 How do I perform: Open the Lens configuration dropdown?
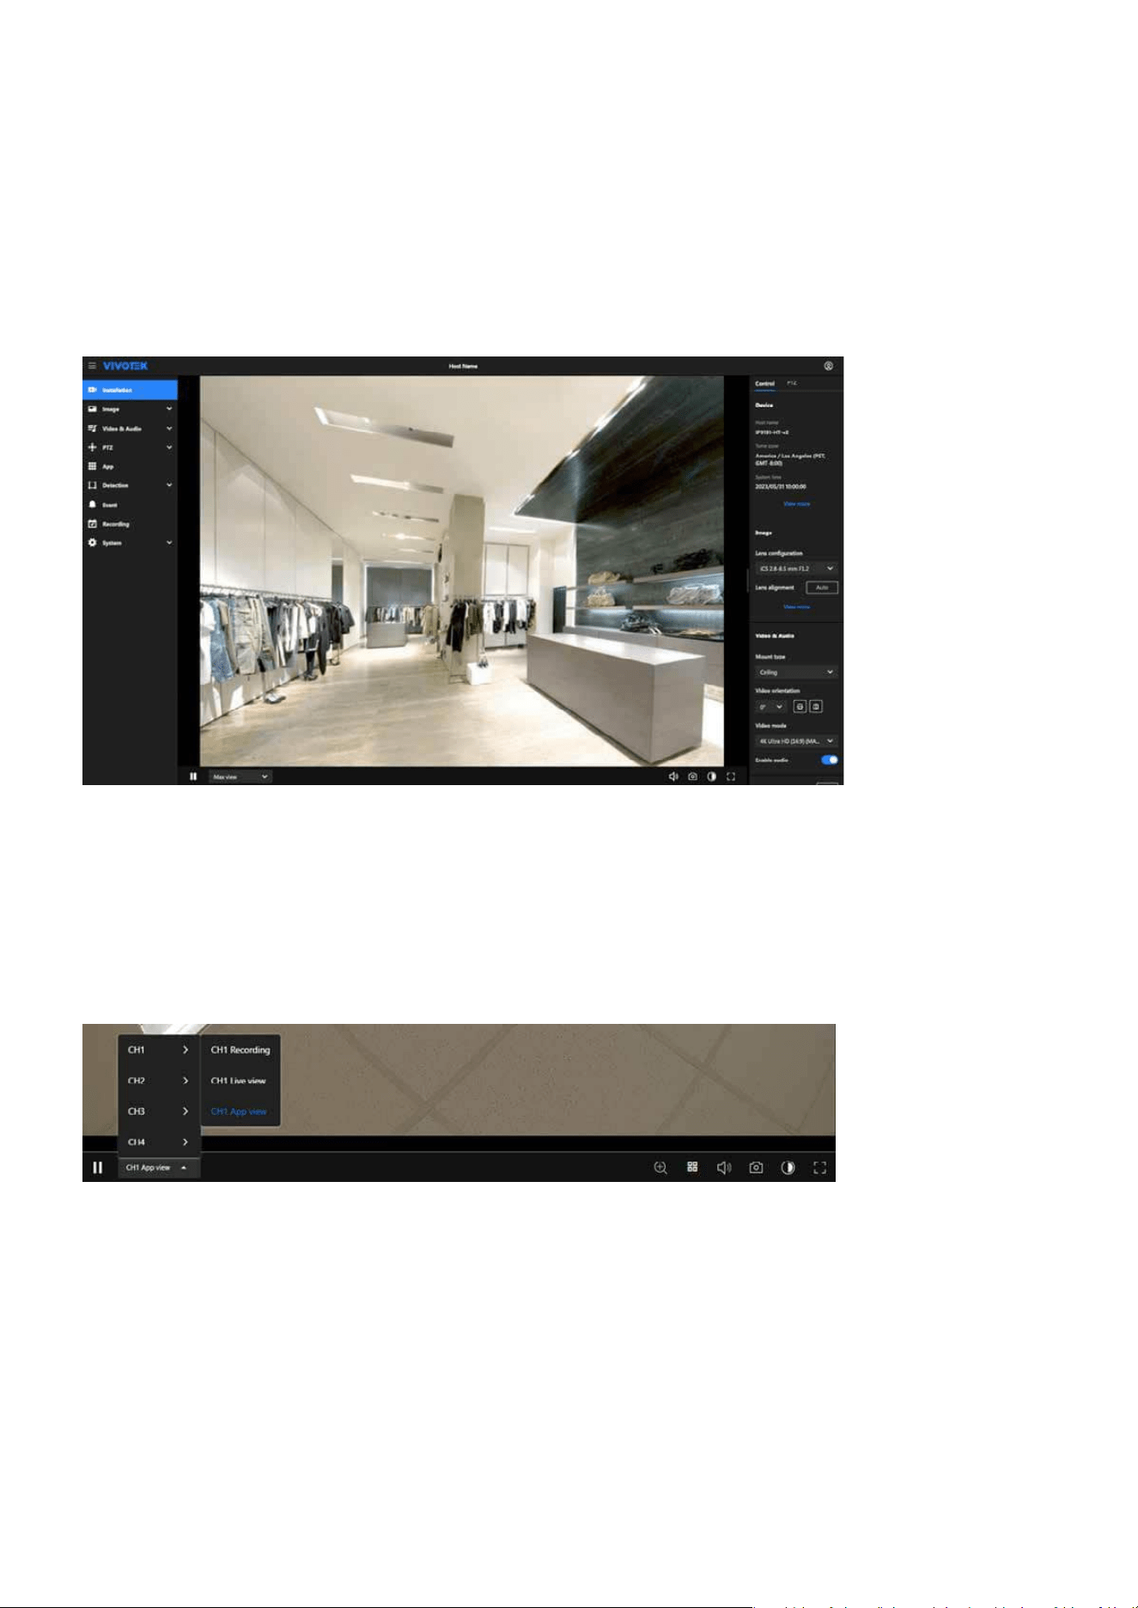click(x=796, y=569)
